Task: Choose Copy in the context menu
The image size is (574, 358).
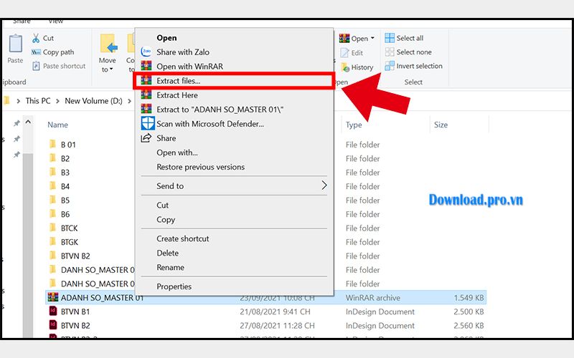Action: (x=166, y=219)
